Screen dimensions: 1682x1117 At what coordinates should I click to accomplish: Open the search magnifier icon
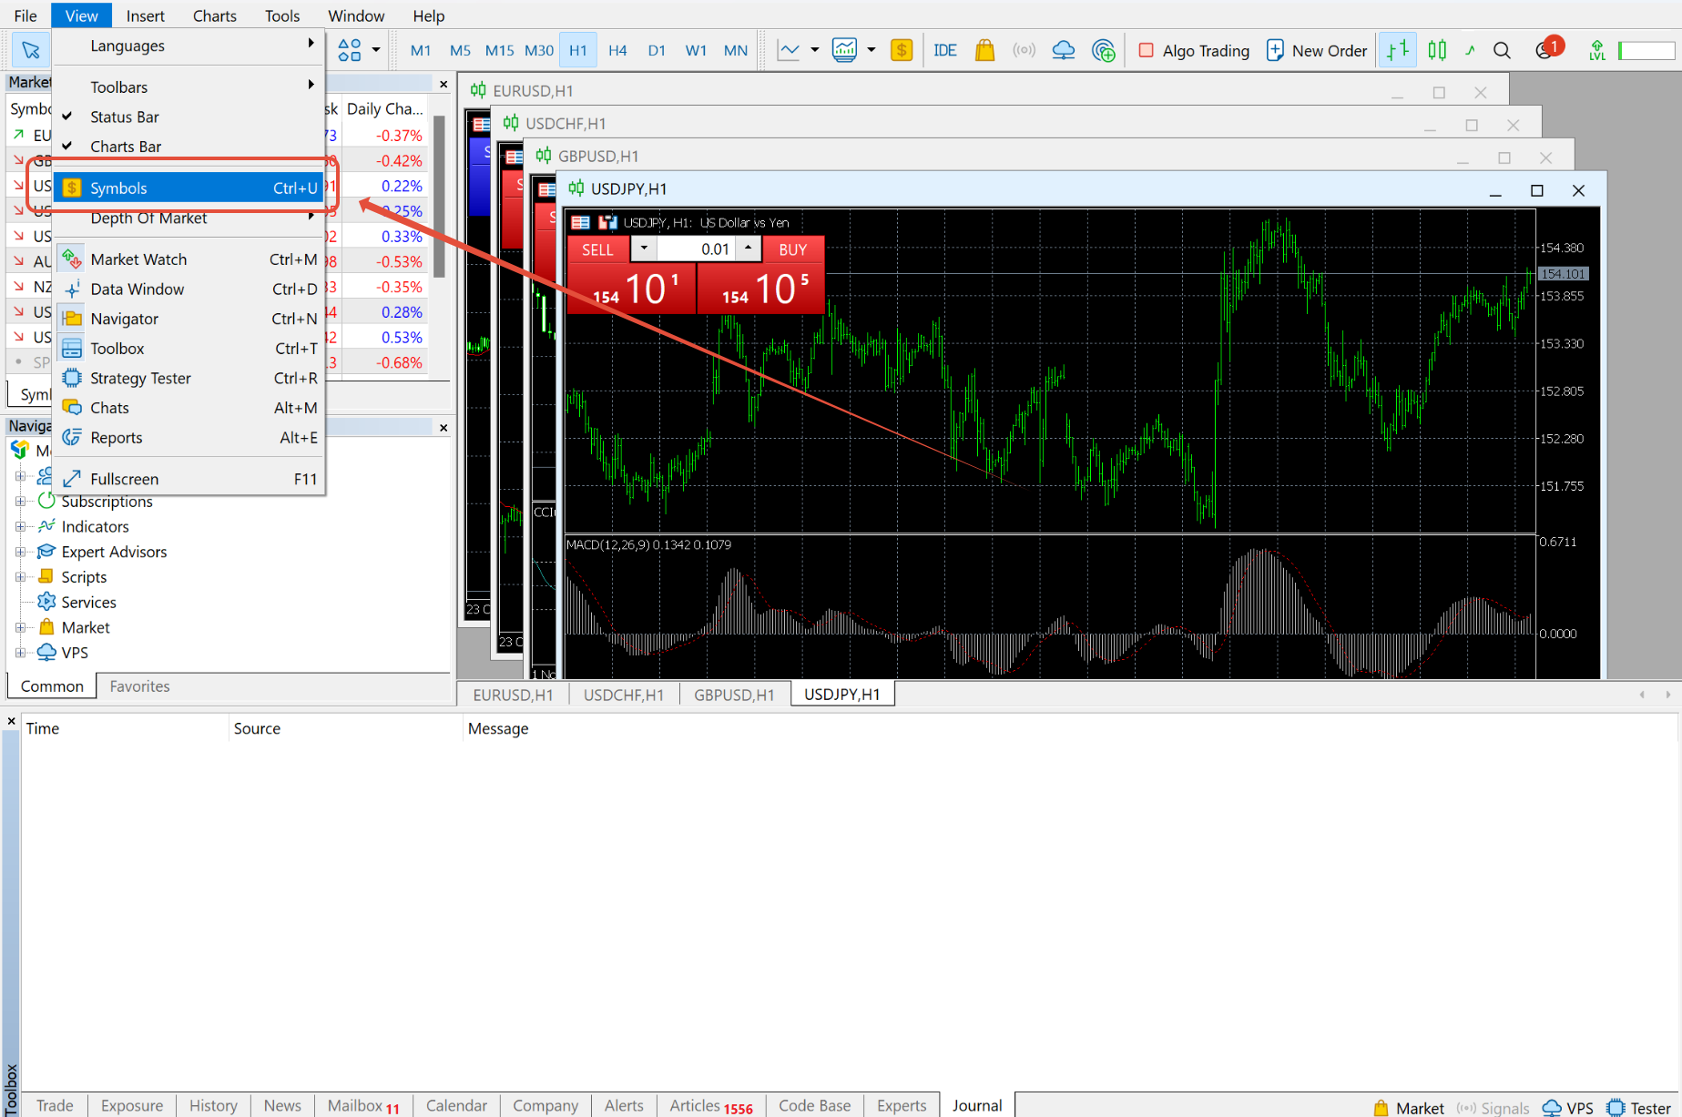tap(1502, 50)
